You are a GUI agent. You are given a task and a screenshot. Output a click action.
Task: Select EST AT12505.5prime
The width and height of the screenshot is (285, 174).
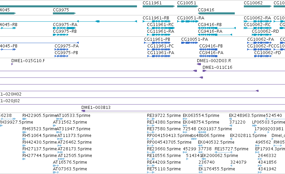pyautogui.click(x=61, y=159)
